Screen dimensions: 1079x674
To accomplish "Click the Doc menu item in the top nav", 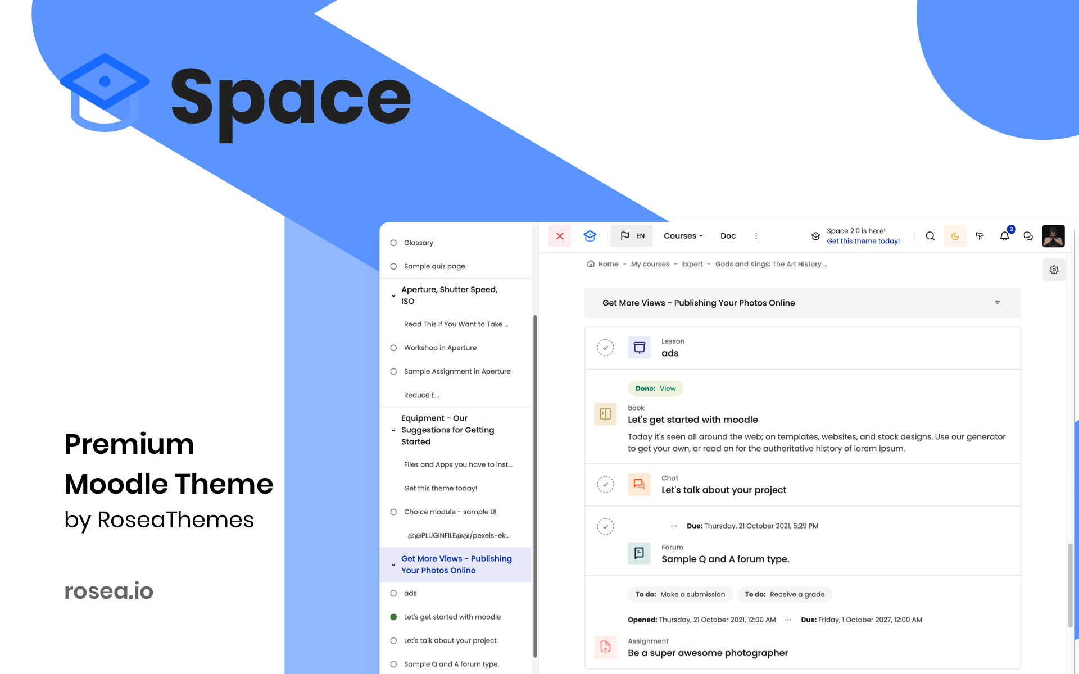I will click(727, 235).
